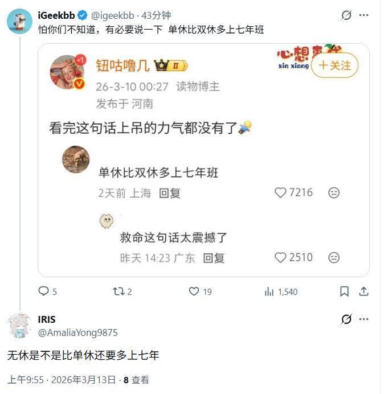Click Grok icon on IRIS reply
The width and height of the screenshot is (384, 394).
(346, 319)
